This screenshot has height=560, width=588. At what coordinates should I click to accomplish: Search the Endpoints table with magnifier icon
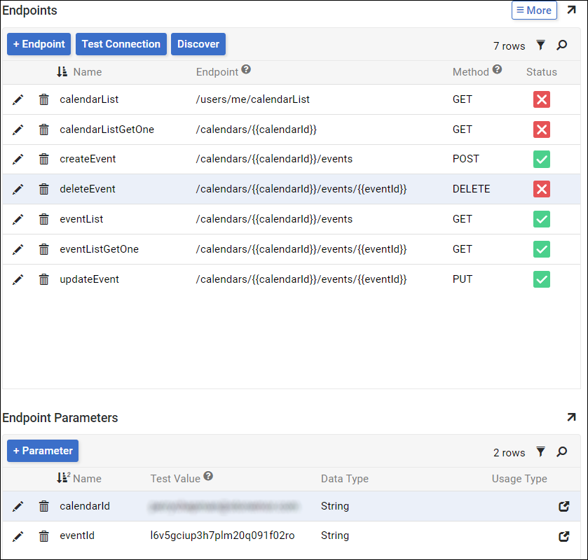[x=562, y=45]
